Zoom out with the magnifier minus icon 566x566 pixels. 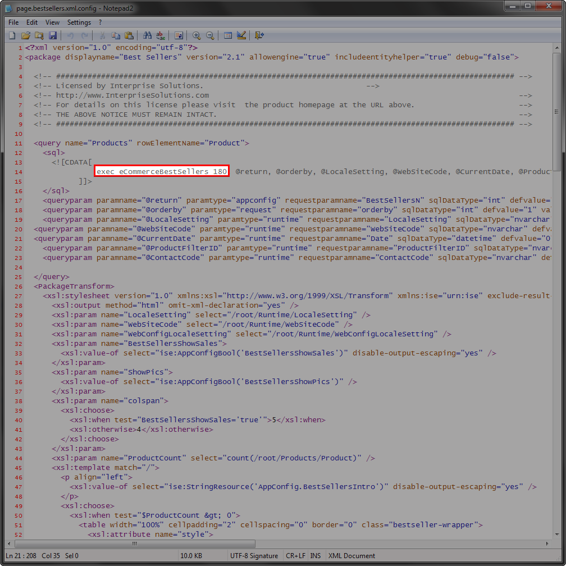point(210,35)
